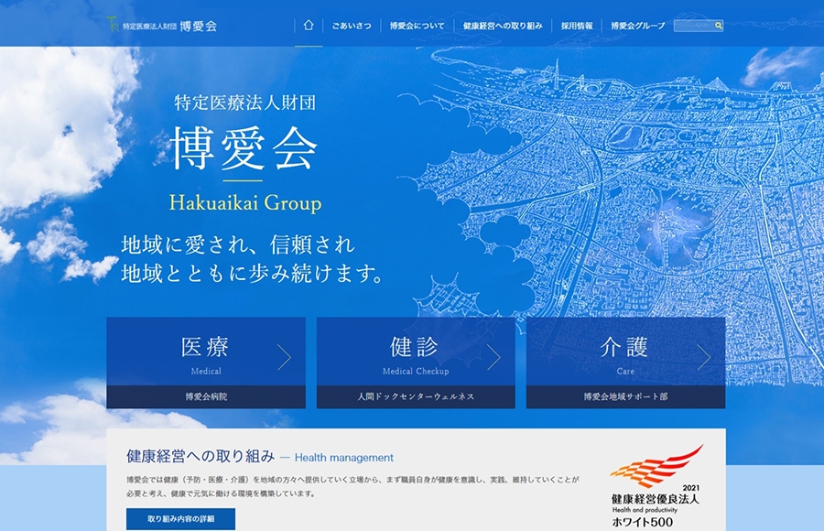
Task: Click the 取り組み内容の詳細 button
Action: tap(180, 518)
